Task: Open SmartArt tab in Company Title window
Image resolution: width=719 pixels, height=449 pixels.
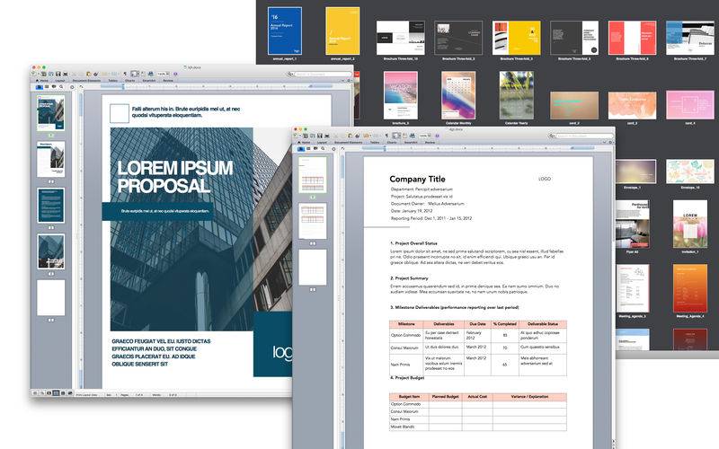Action: pos(411,143)
